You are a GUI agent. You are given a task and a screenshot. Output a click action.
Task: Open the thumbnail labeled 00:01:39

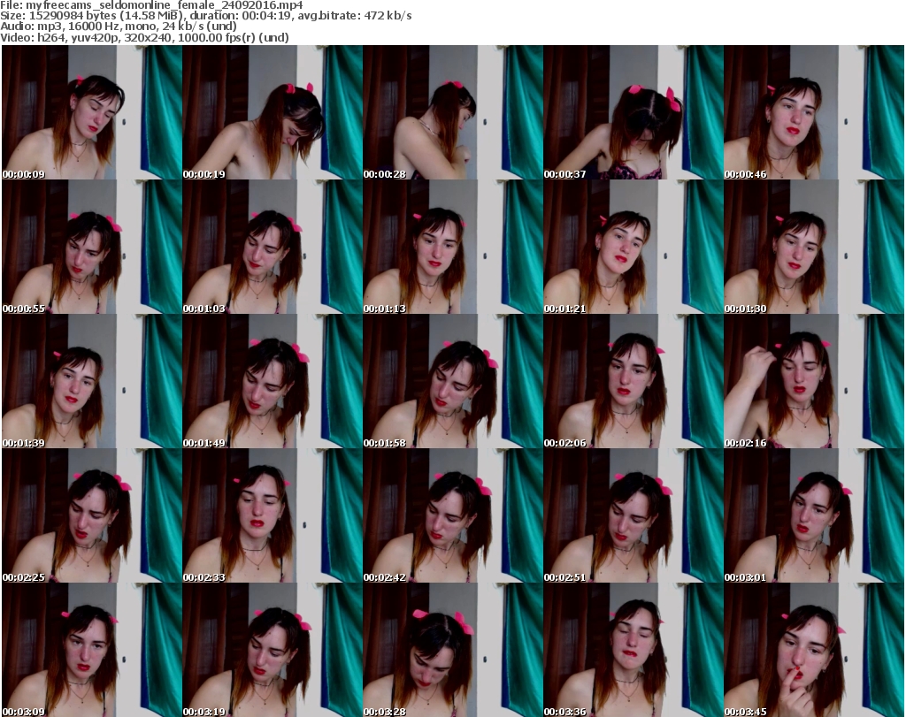pos(91,381)
